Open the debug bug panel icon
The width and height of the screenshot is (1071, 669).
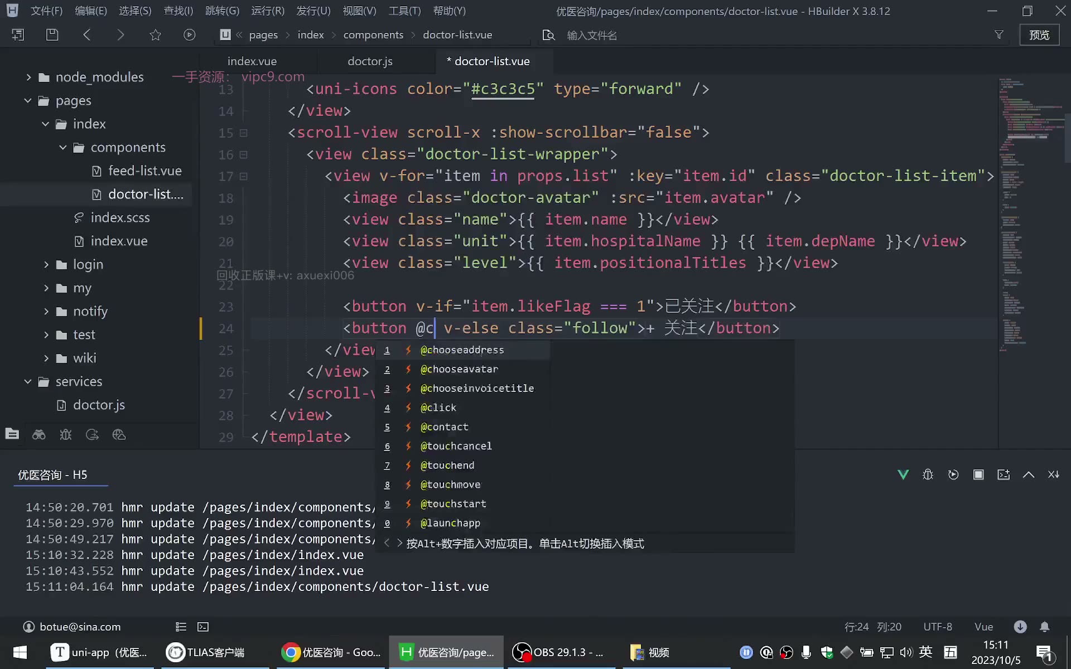[65, 434]
